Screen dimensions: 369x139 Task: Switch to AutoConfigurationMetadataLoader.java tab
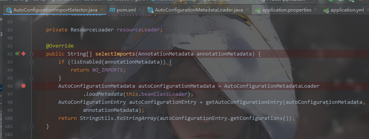coord(199,10)
